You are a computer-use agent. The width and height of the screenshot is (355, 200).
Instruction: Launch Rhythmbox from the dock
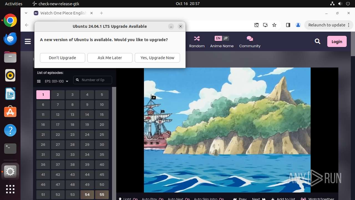[x=10, y=75]
